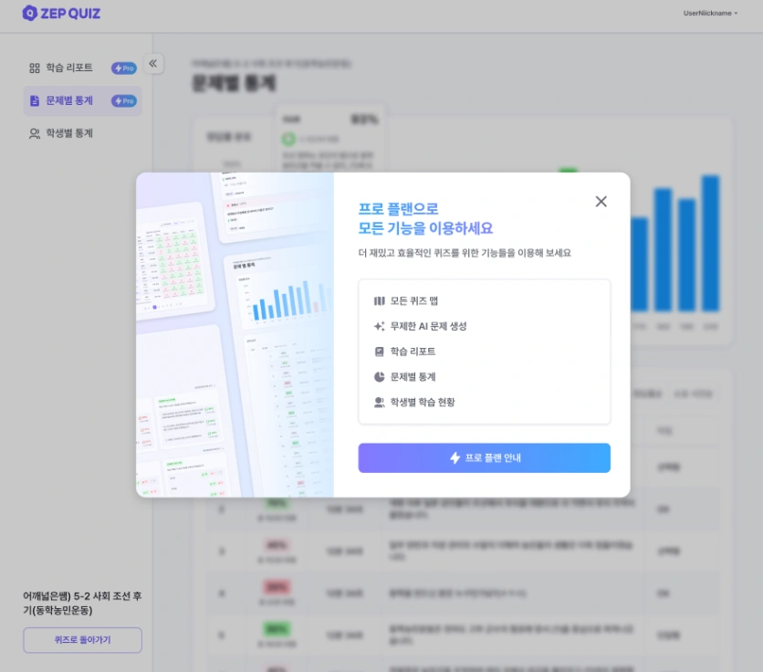Click the 프로 플랜 안내 button
763x672 pixels.
(484, 457)
